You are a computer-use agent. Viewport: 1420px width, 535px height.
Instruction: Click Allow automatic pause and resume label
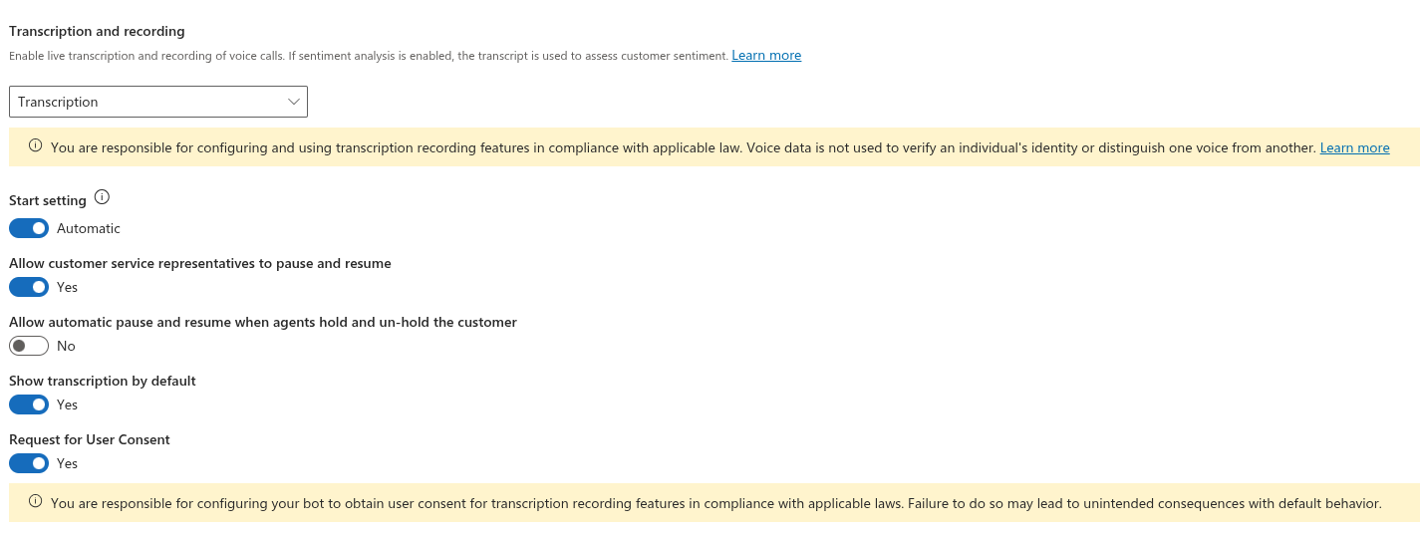click(263, 322)
